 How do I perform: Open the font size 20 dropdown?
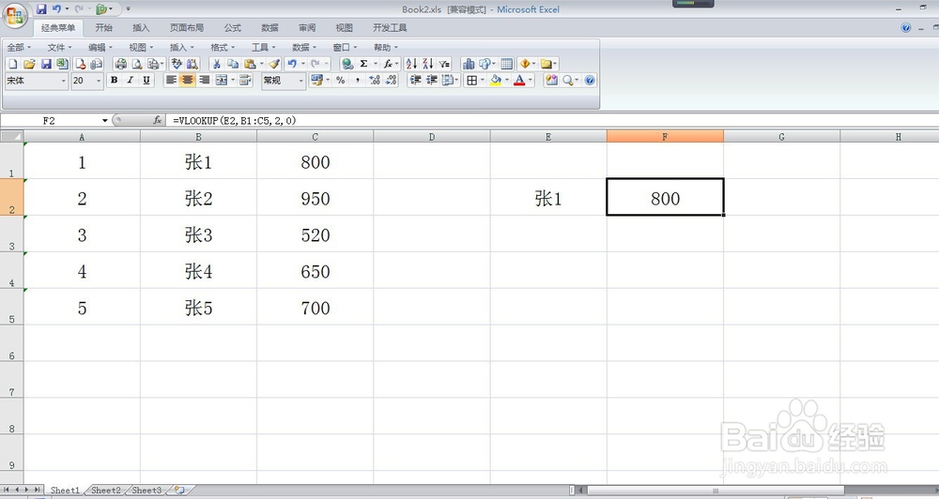99,81
